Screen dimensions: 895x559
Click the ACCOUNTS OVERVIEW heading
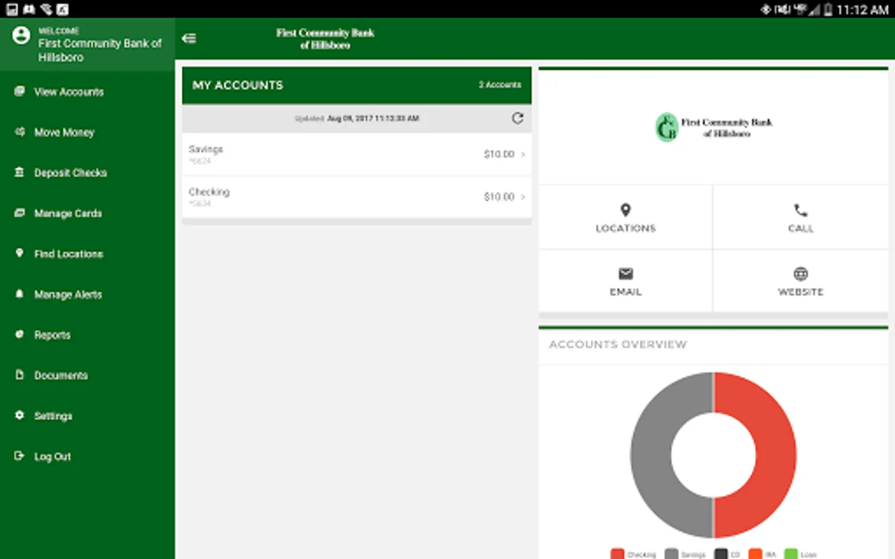pyautogui.click(x=618, y=344)
